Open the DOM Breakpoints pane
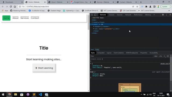 (x=132, y=53)
